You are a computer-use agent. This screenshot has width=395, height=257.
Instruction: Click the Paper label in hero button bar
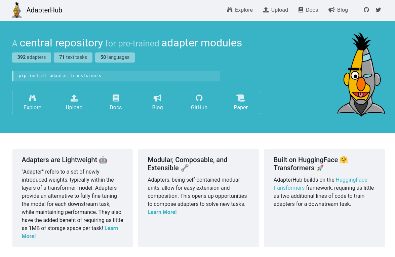(241, 107)
